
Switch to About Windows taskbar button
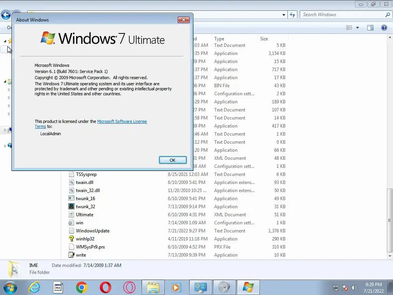pyautogui.click(x=248, y=287)
